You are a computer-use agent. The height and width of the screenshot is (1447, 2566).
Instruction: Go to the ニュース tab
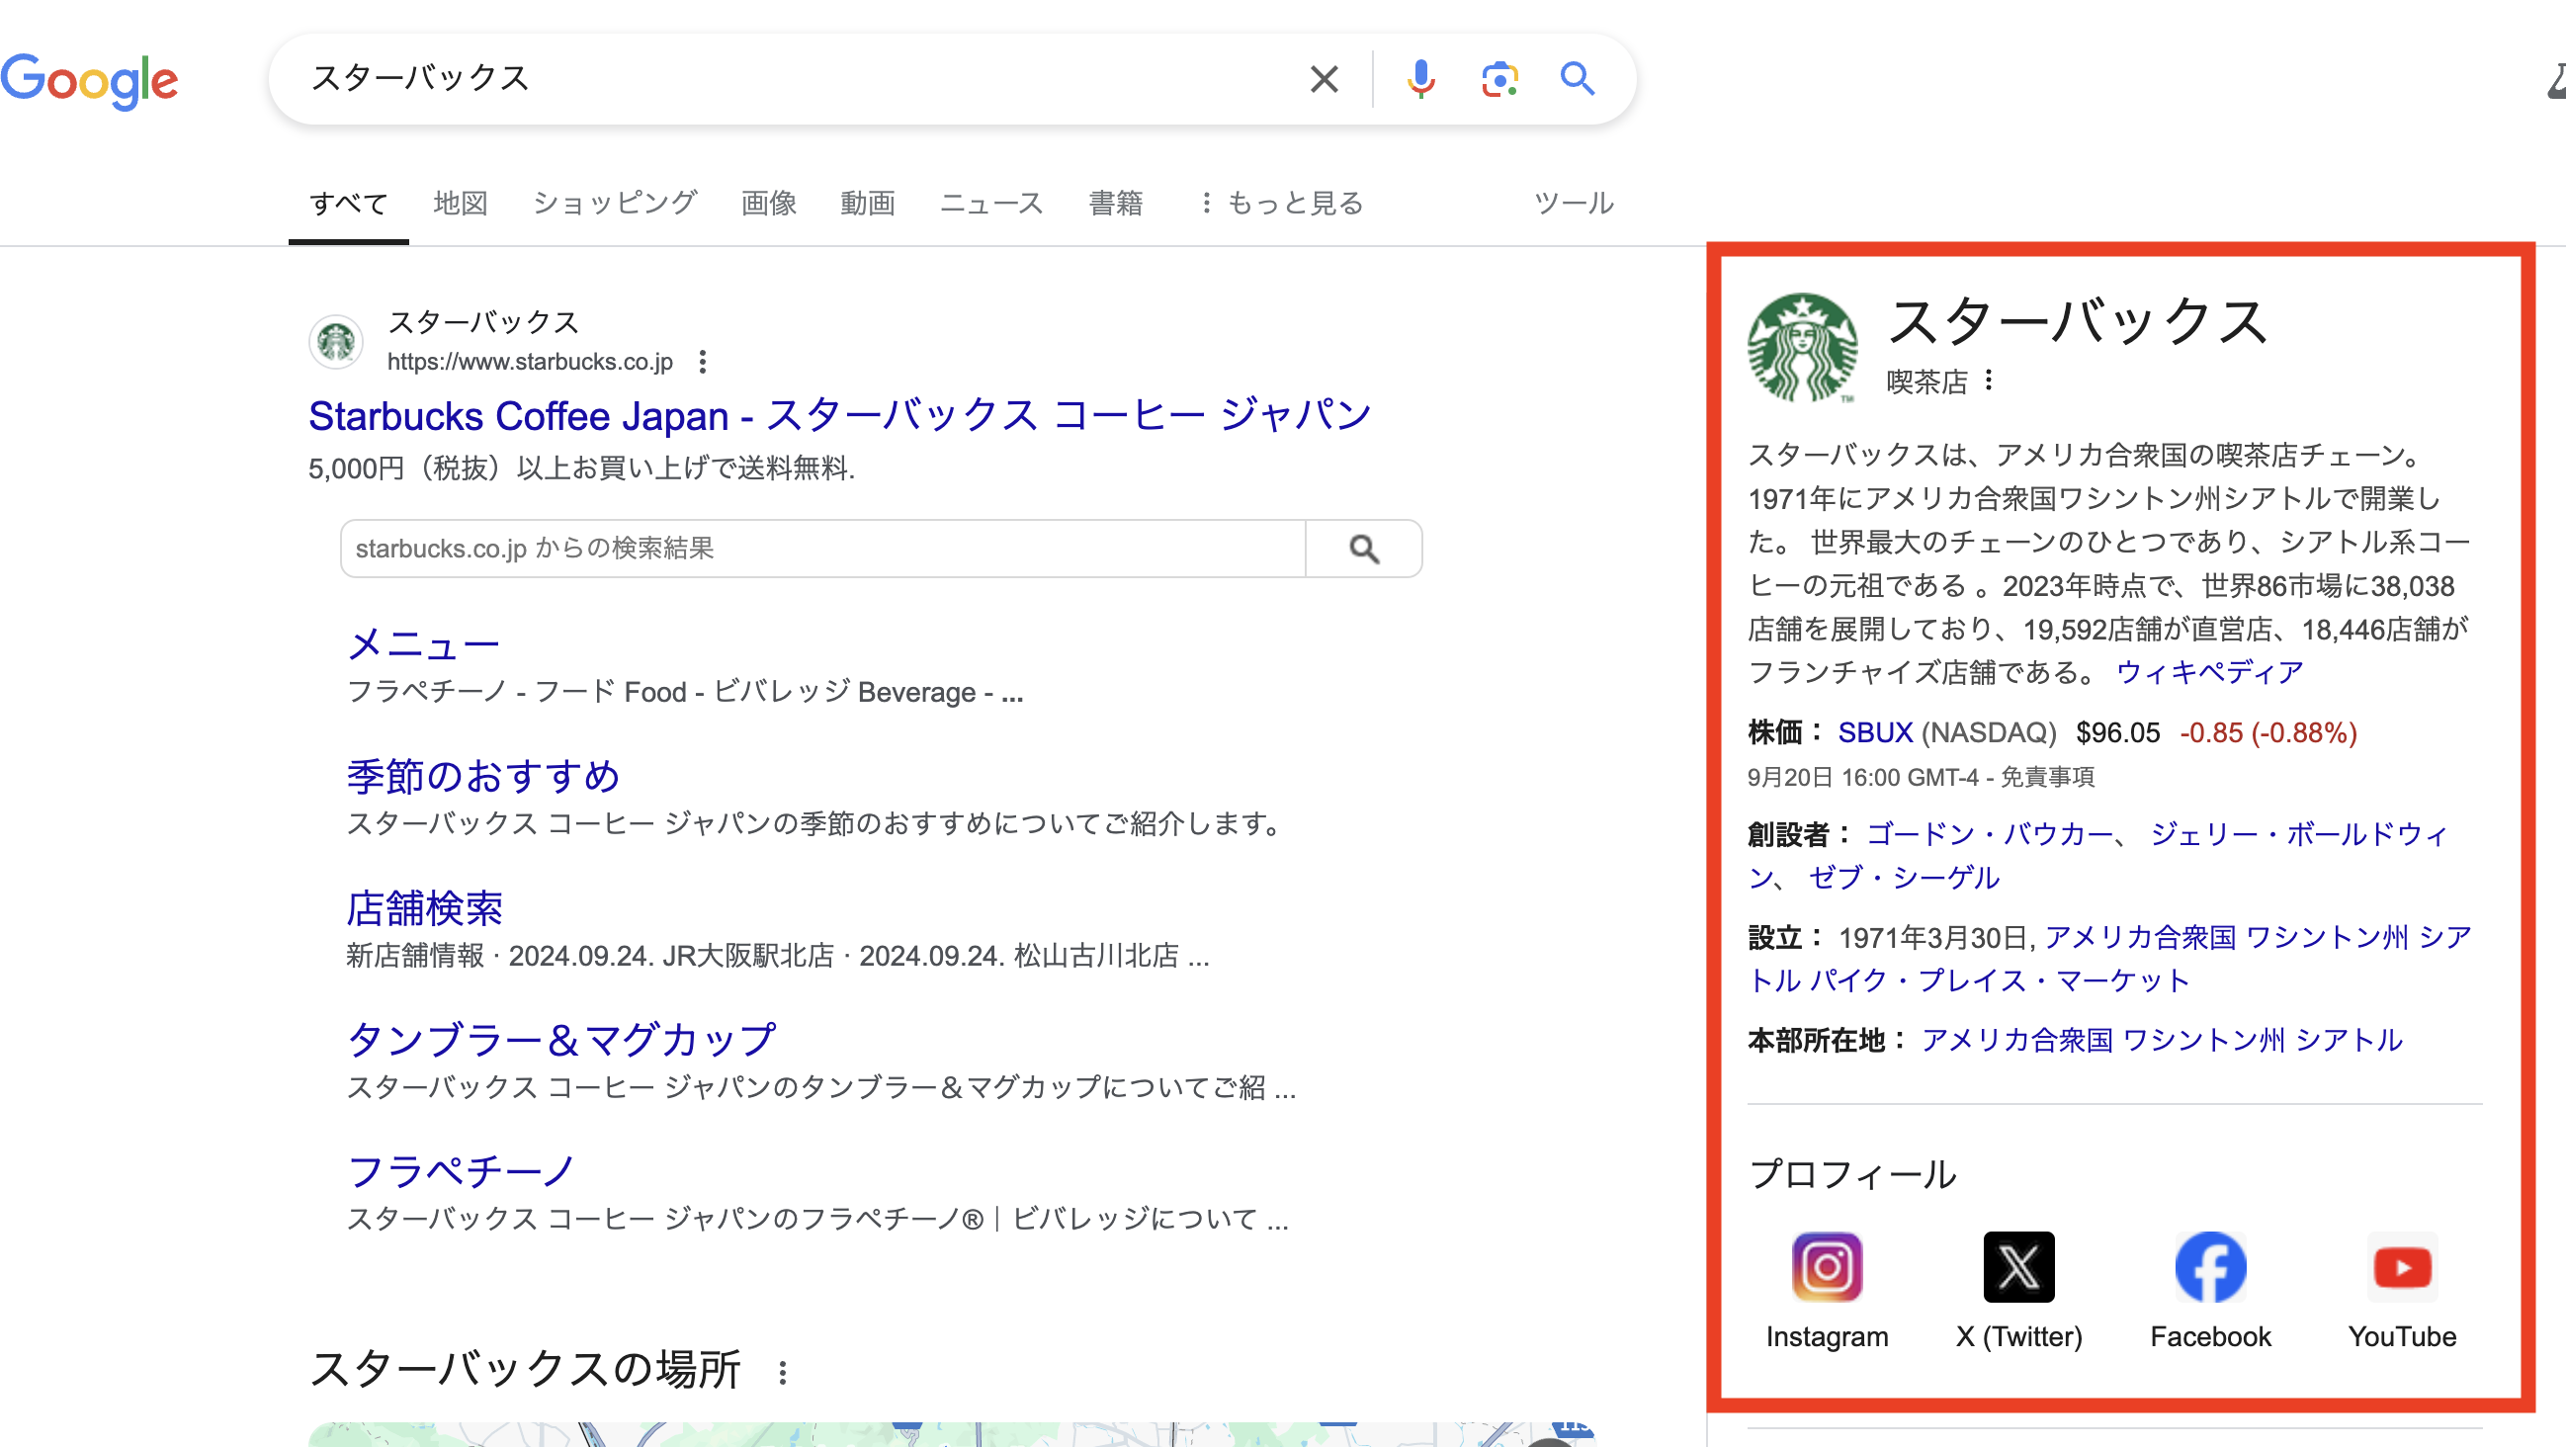pos(992,204)
